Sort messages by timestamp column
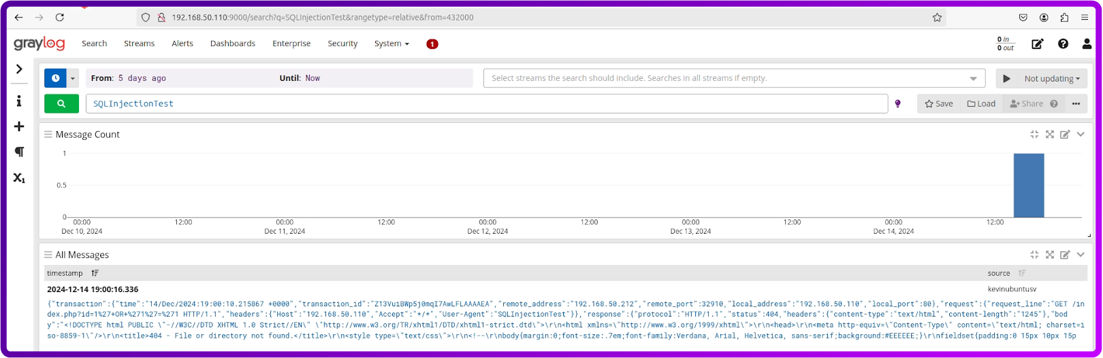Image resolution: width=1103 pixels, height=358 pixels. tap(95, 273)
